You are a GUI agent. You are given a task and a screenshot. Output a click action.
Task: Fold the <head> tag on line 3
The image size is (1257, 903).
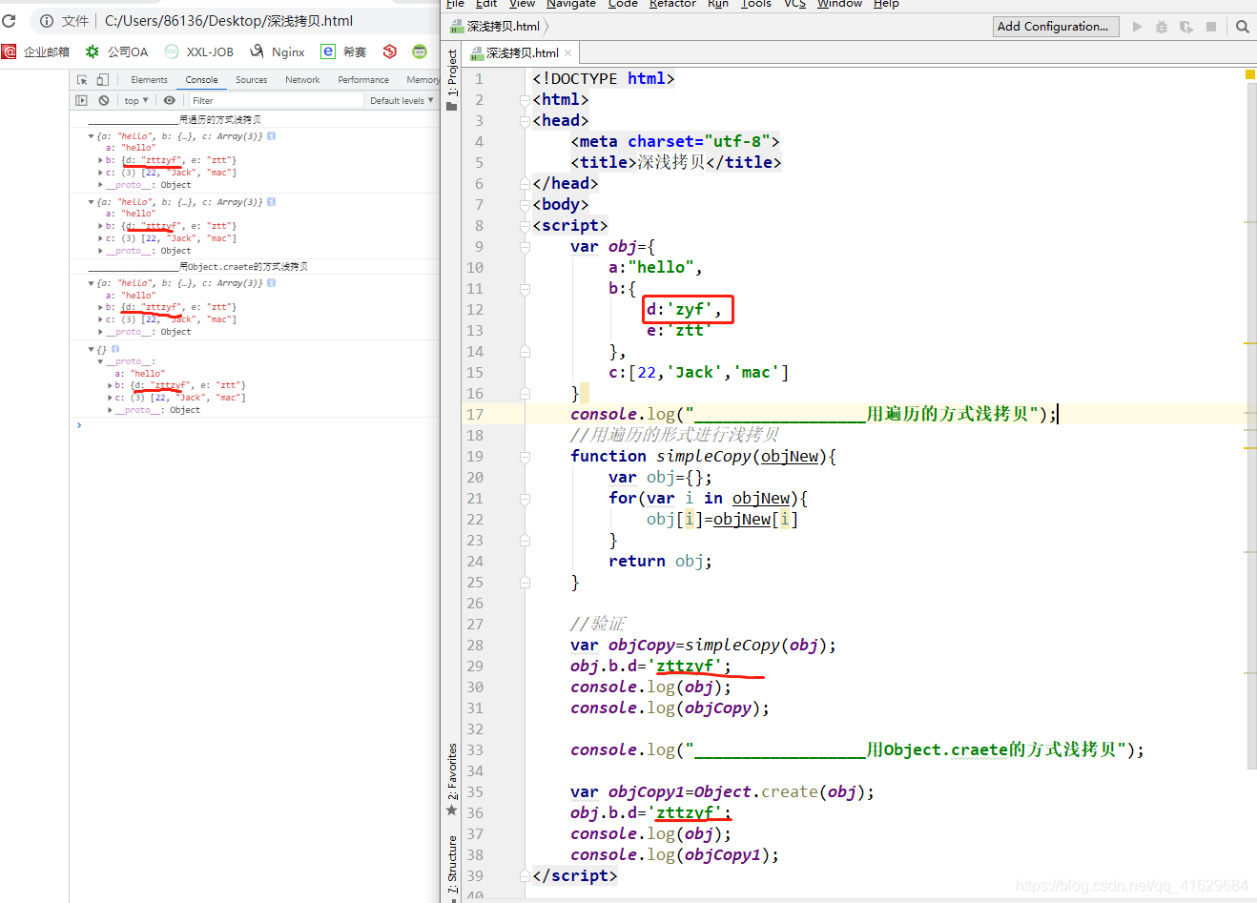525,121
